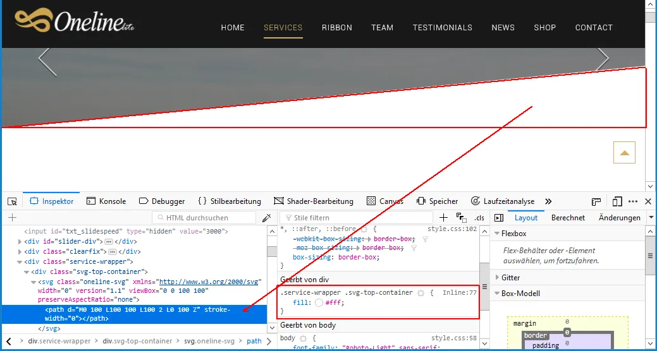657x351 pixels.
Task: Click selector highlighter icon beside body rule
Action: [x=302, y=338]
